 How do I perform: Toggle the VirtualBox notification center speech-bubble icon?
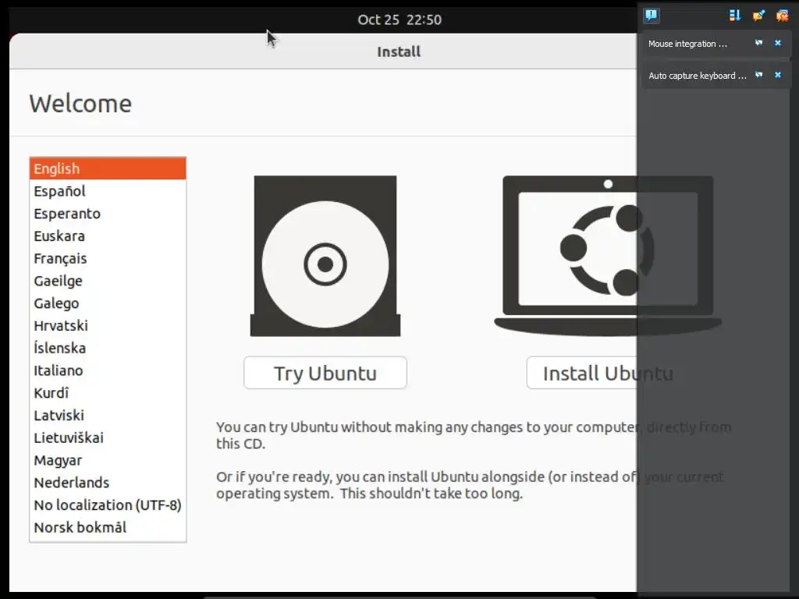[x=651, y=16]
